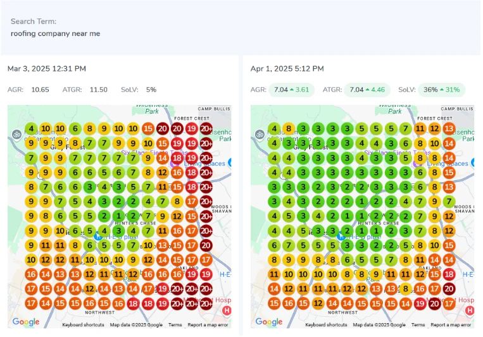This screenshot has width=483, height=337.
Task: Select the temple symbol icon on March 3 map
Action: click(16, 134)
